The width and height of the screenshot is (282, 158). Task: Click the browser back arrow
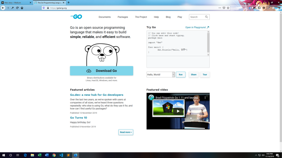click(x=3, y=8)
